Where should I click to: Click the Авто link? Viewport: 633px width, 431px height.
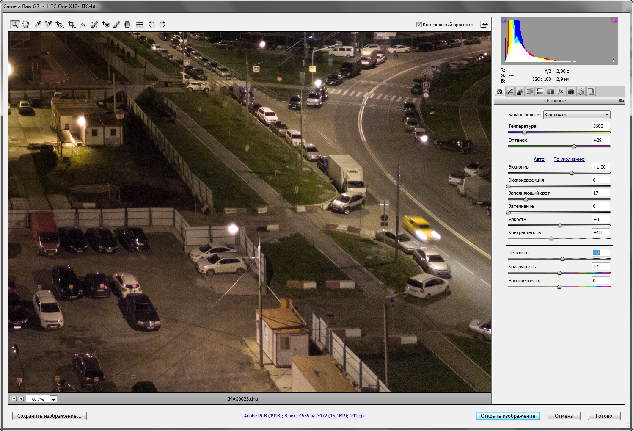[539, 159]
